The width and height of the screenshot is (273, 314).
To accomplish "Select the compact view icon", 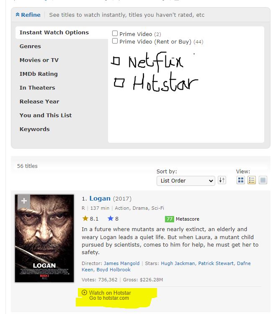I will point(263,180).
